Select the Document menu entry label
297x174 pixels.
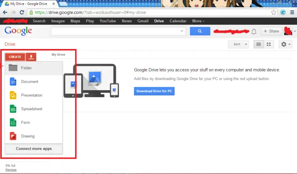(x=30, y=82)
